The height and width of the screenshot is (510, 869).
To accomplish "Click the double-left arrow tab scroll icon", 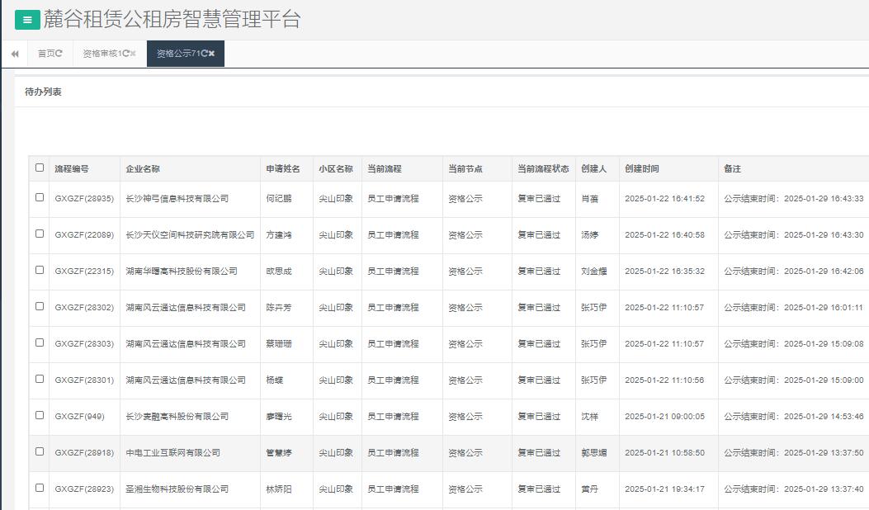I will (x=15, y=54).
